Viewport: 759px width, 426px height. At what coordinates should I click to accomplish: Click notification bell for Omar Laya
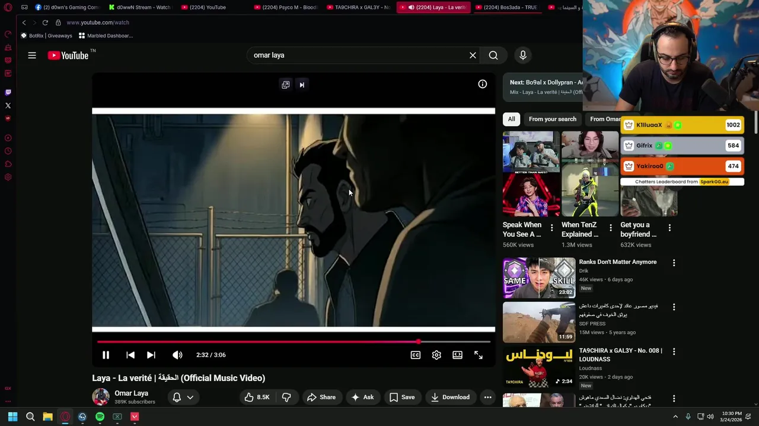177,397
